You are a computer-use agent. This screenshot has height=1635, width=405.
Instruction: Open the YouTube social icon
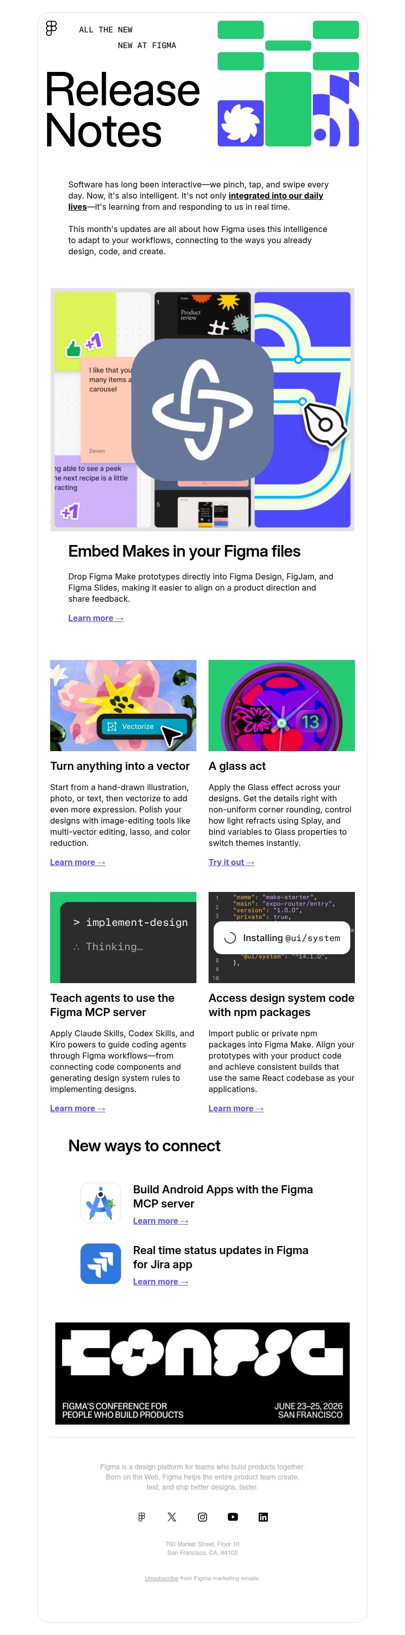pos(233,1516)
